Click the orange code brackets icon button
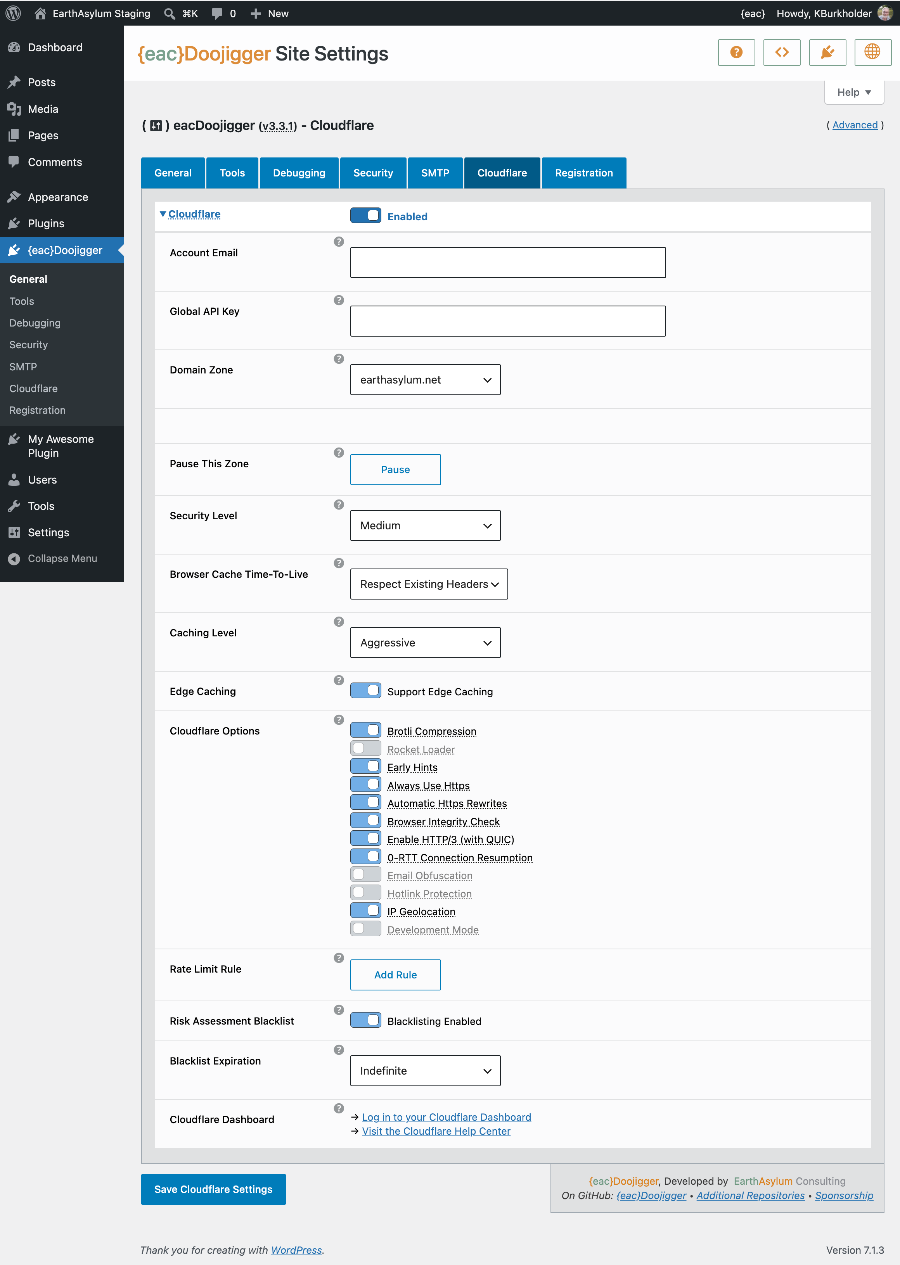Screen dimensions: 900x1265 pos(781,53)
